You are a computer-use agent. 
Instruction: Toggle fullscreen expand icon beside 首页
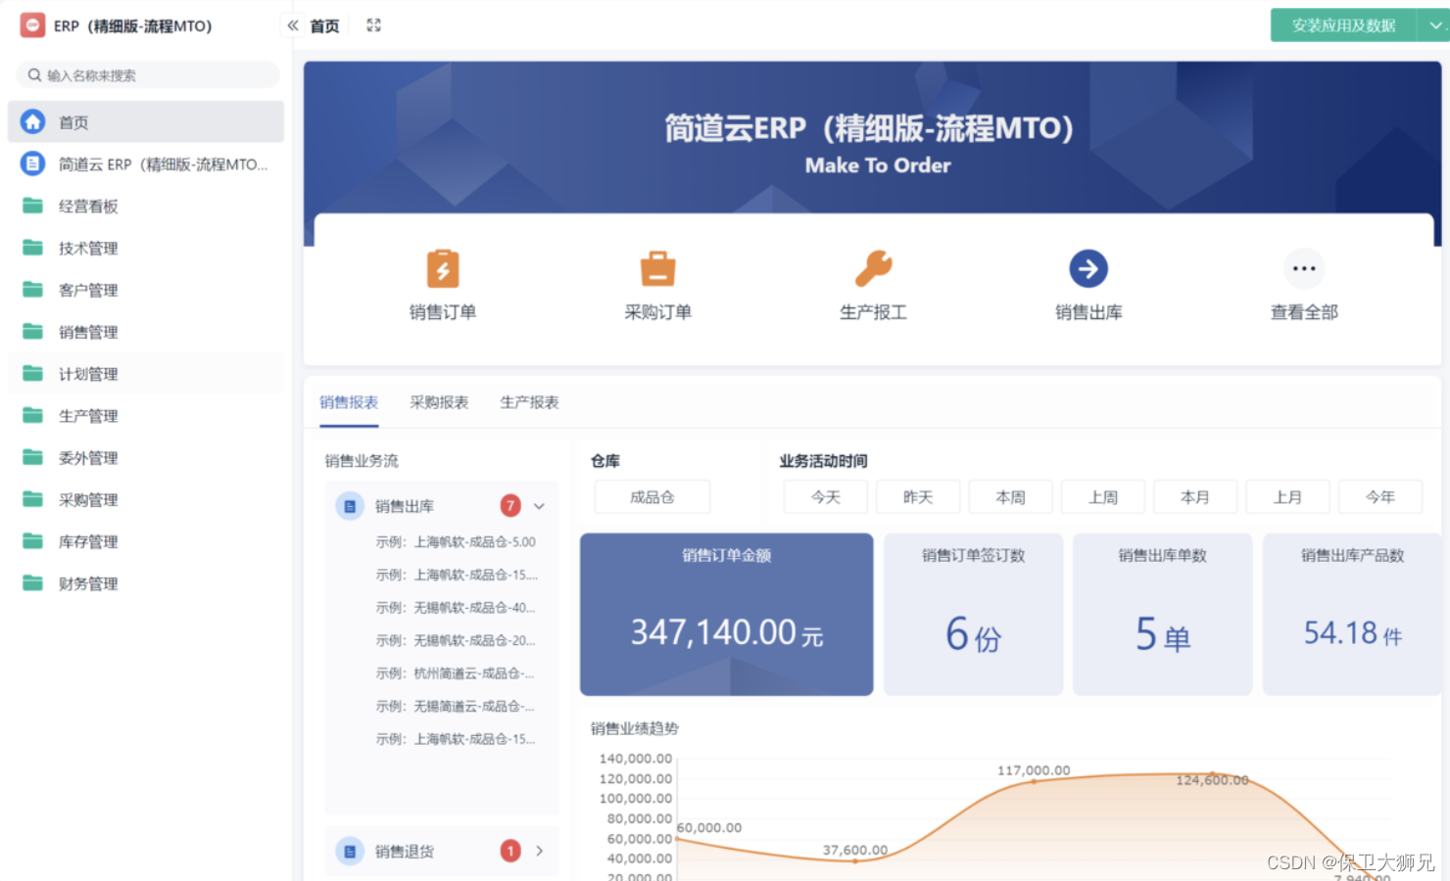[373, 25]
